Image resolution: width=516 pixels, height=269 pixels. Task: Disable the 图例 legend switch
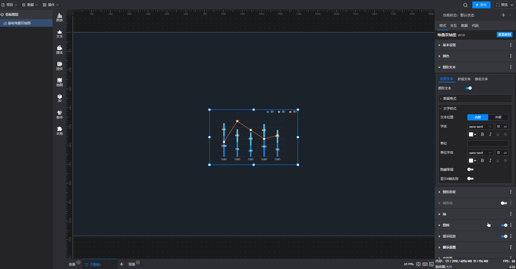[504, 225]
